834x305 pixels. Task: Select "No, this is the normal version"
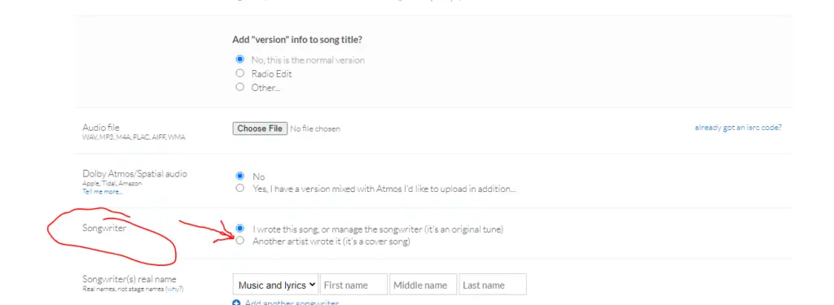[x=240, y=59]
